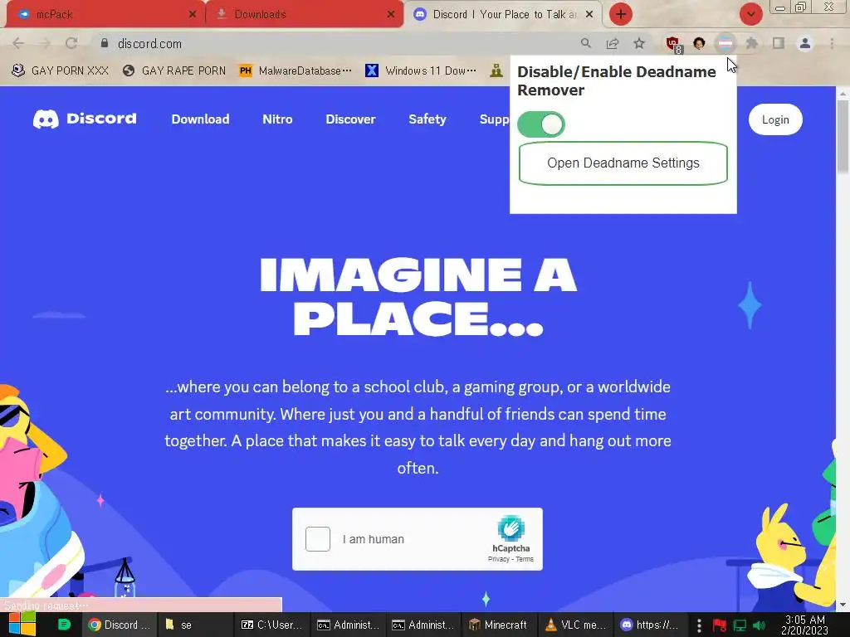This screenshot has height=637, width=850.
Task: Open the second Administrator command prompt
Action: coord(423,625)
